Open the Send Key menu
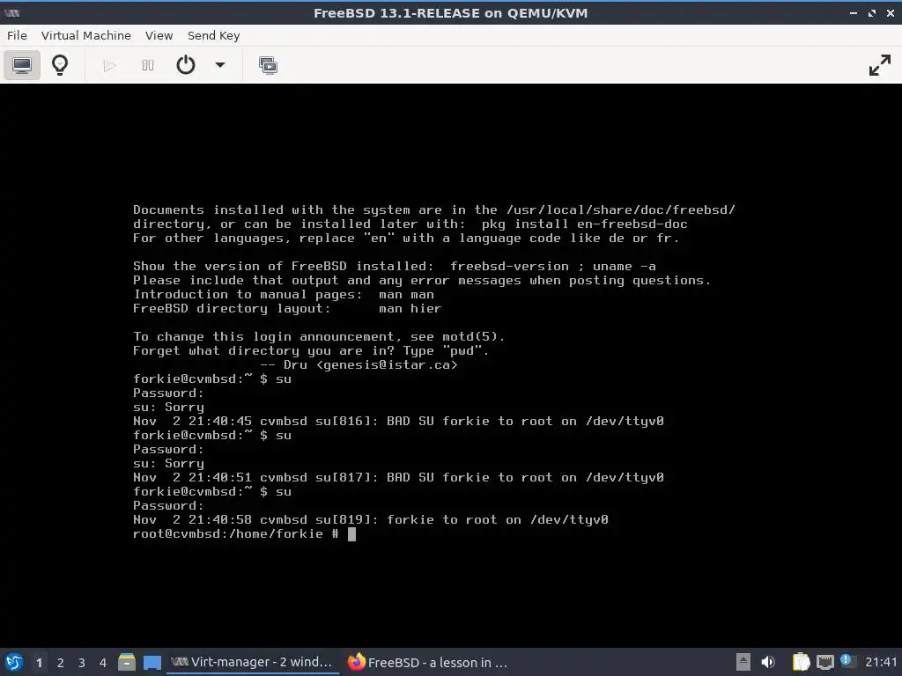 click(x=213, y=35)
